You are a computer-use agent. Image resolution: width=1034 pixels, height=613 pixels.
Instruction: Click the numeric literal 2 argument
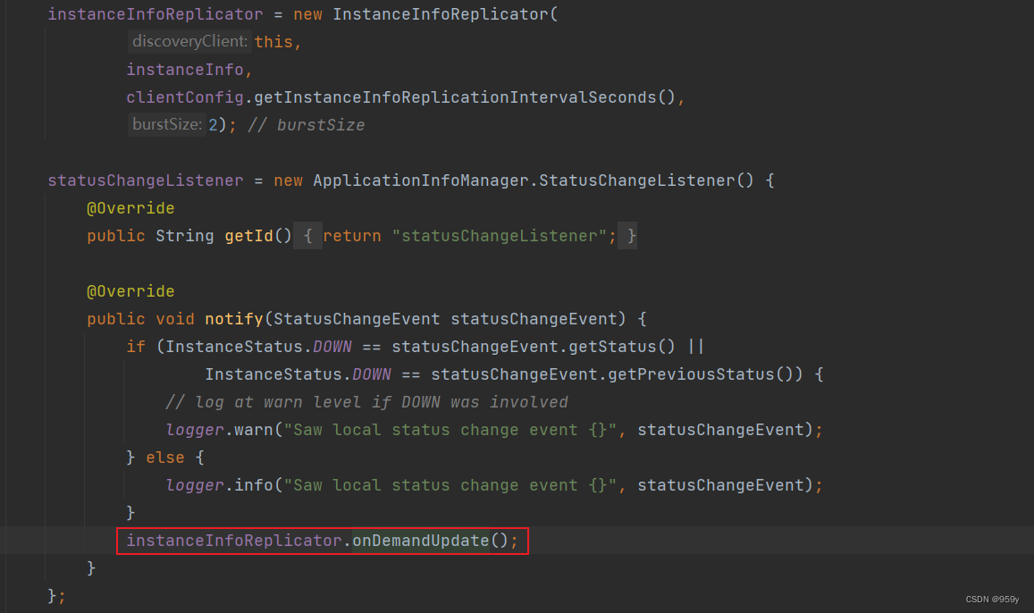(213, 124)
